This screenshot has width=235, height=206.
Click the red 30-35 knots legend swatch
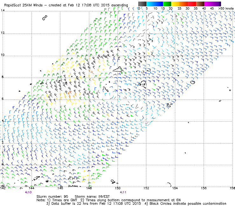192,4
